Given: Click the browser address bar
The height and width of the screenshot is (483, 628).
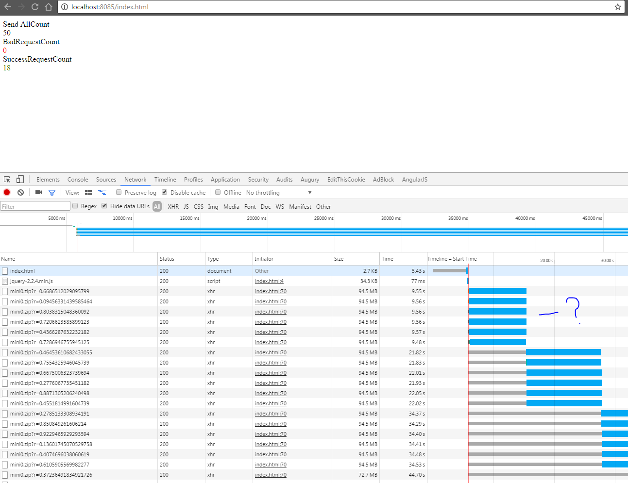Looking at the screenshot, I should [x=340, y=7].
